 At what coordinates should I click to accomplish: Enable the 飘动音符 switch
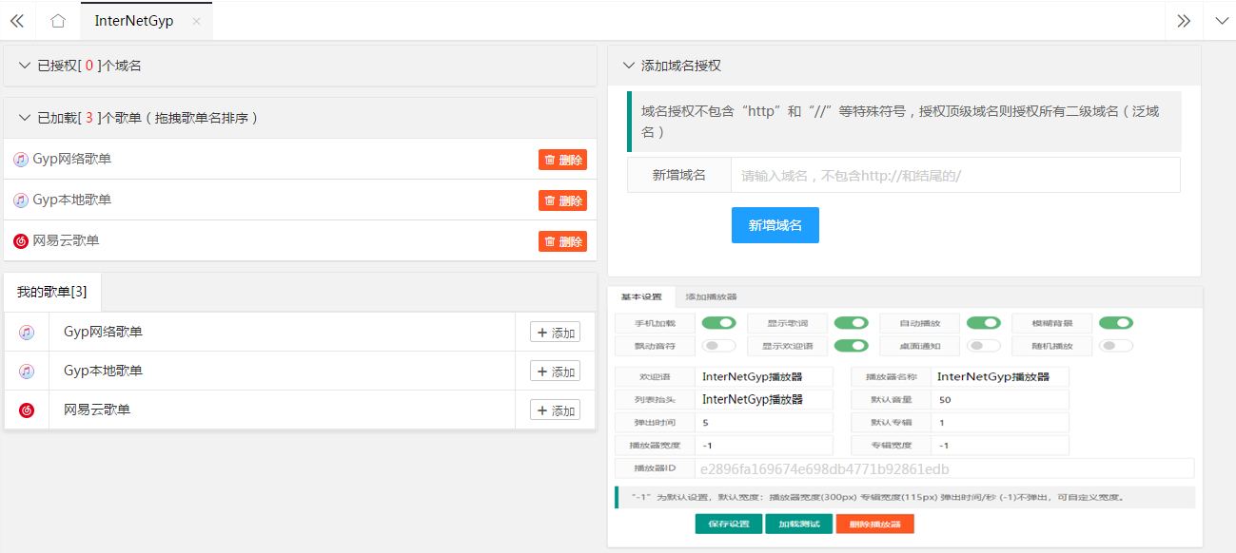coord(718,346)
